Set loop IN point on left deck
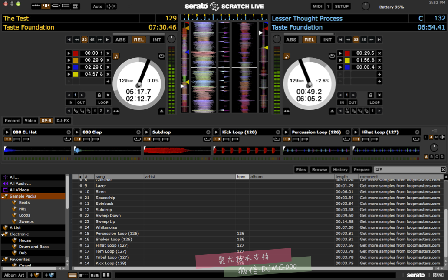This screenshot has height=280, width=448. click(x=70, y=102)
